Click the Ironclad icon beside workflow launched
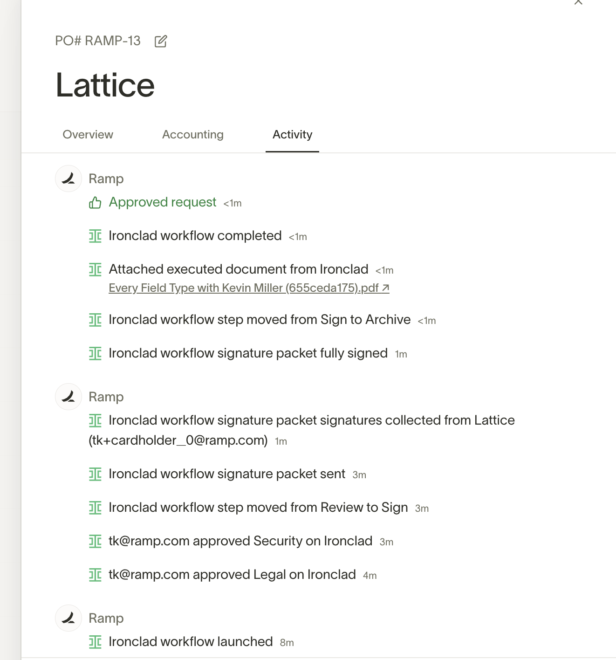The height and width of the screenshot is (660, 616). pyautogui.click(x=95, y=642)
